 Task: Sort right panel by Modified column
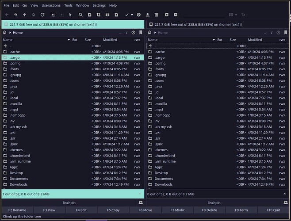point(255,40)
